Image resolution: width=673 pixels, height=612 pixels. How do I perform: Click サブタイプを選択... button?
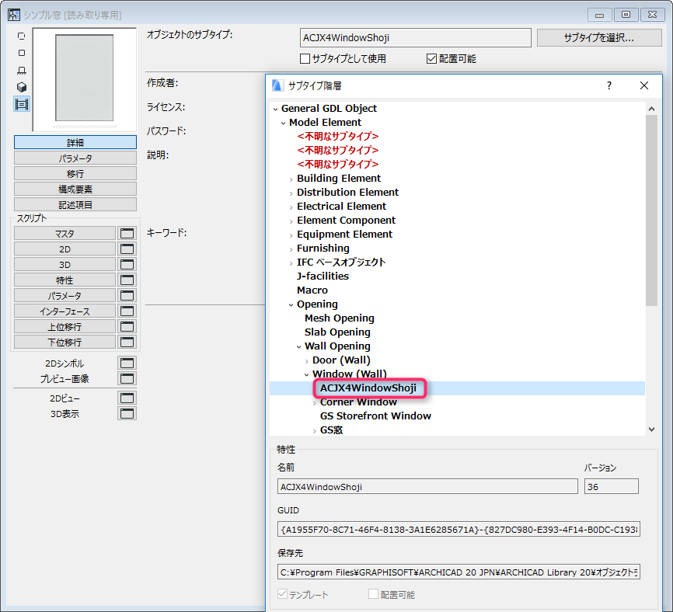[599, 38]
